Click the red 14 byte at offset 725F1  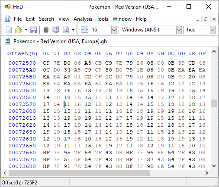pos(57,104)
